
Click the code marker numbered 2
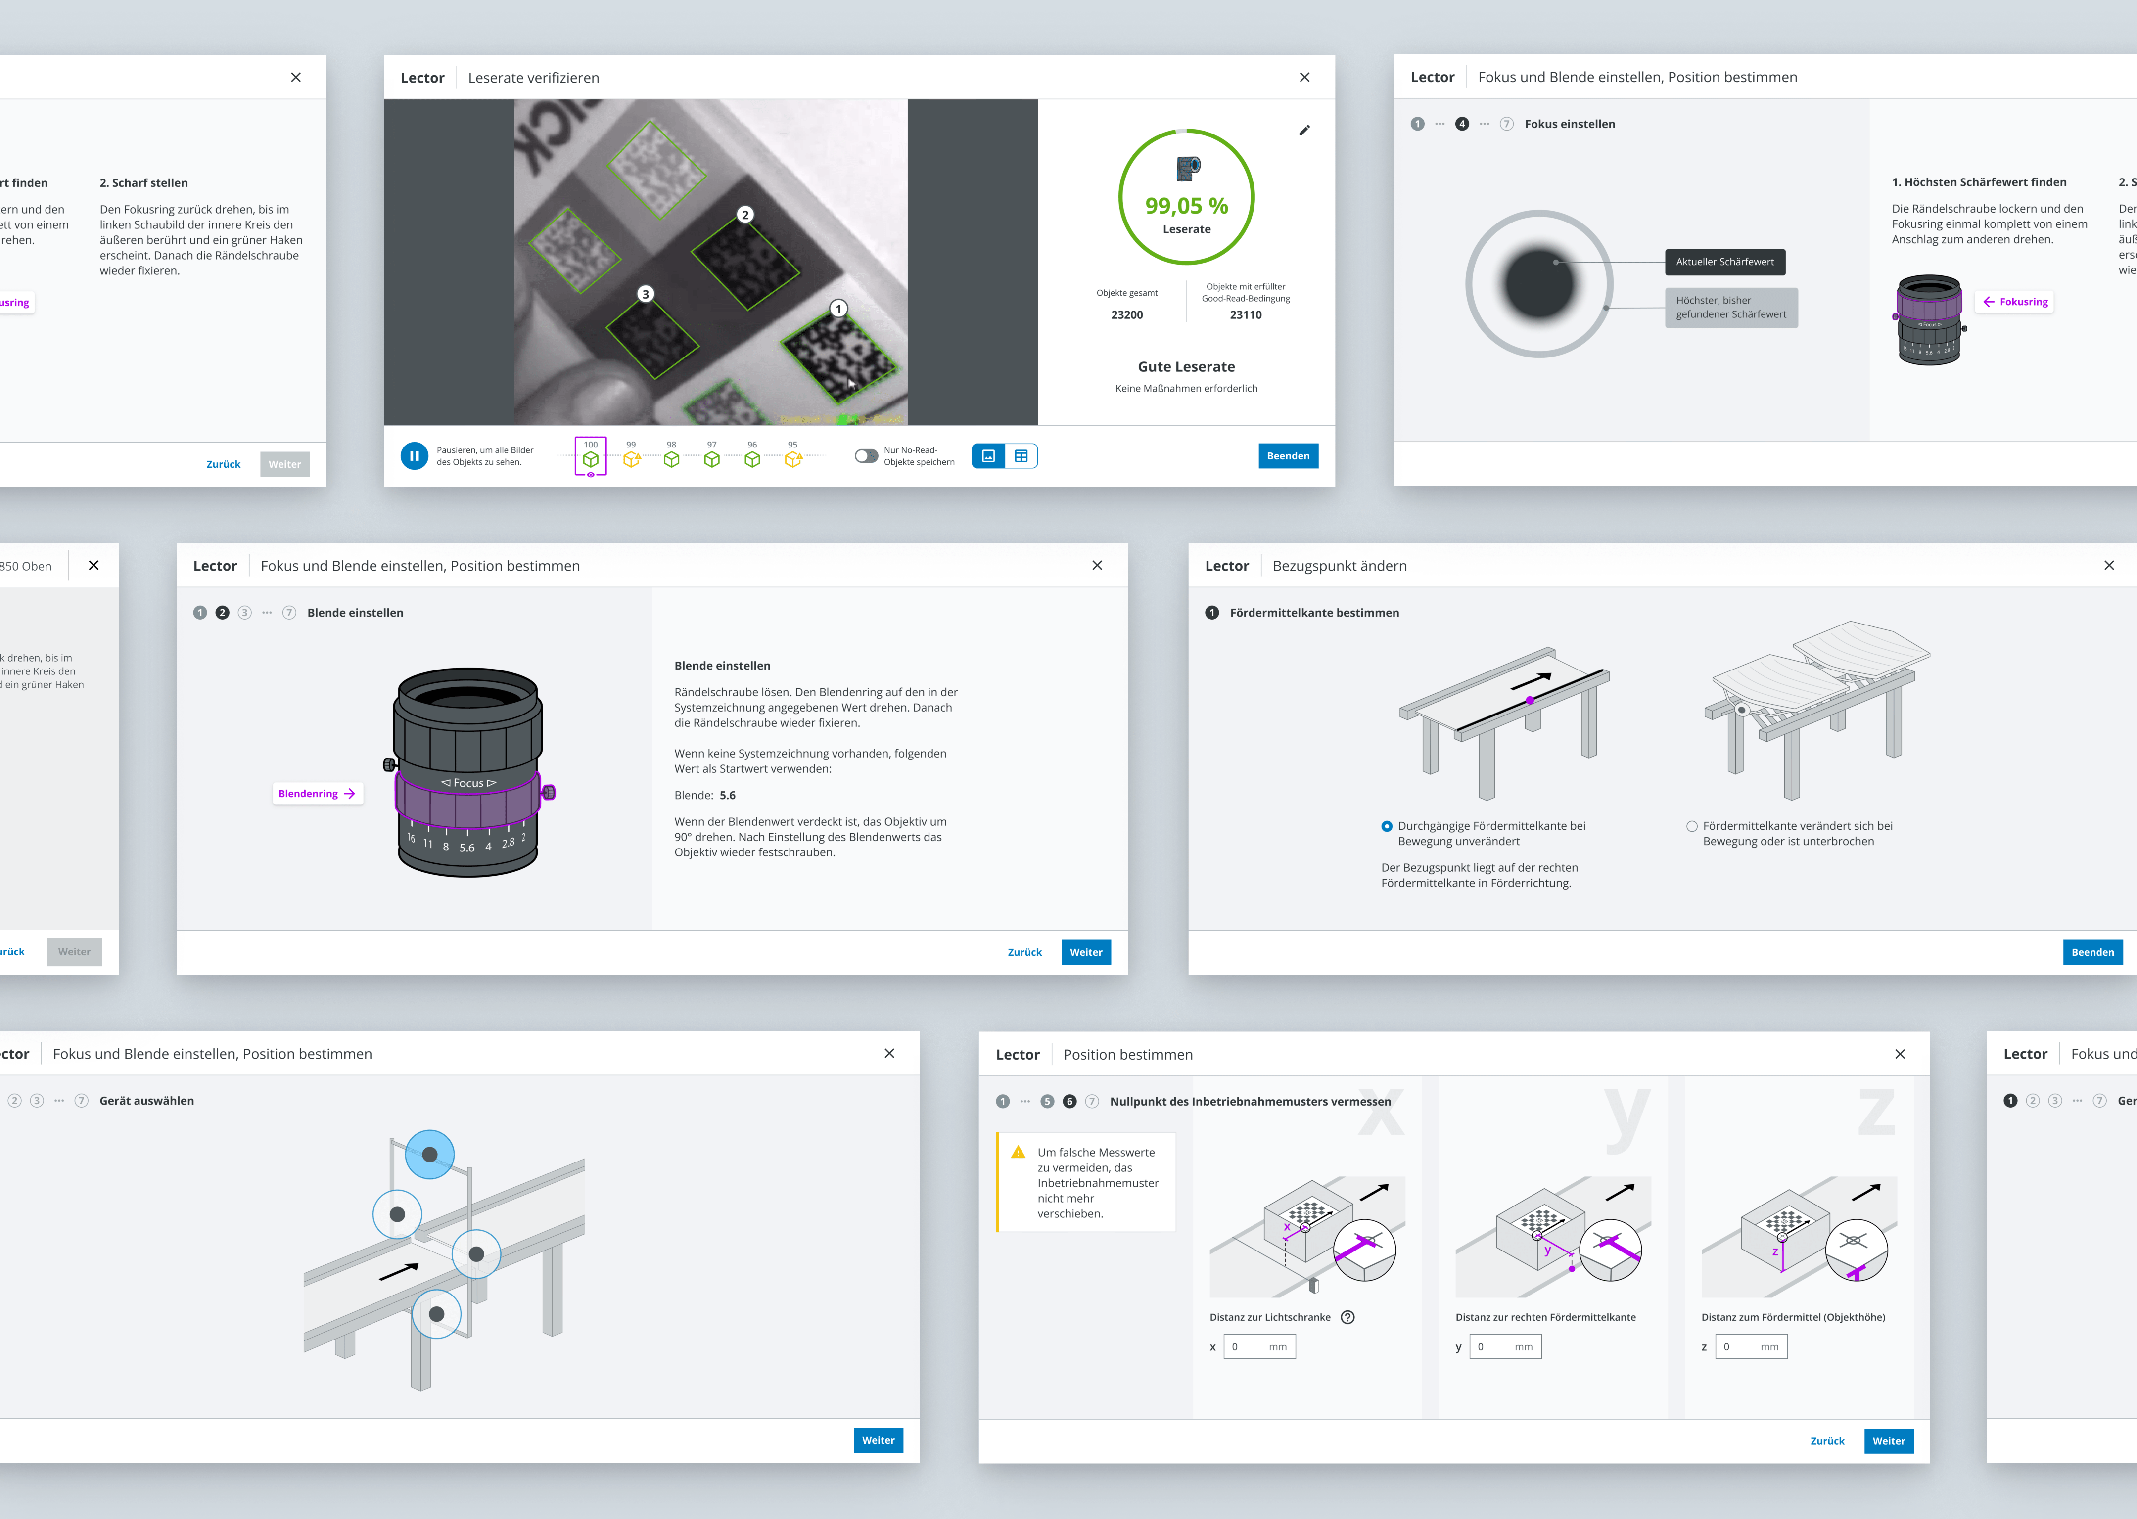(745, 215)
